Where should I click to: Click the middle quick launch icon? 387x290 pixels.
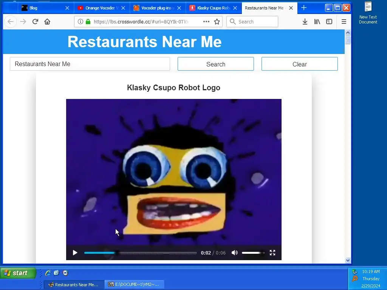[57, 273]
